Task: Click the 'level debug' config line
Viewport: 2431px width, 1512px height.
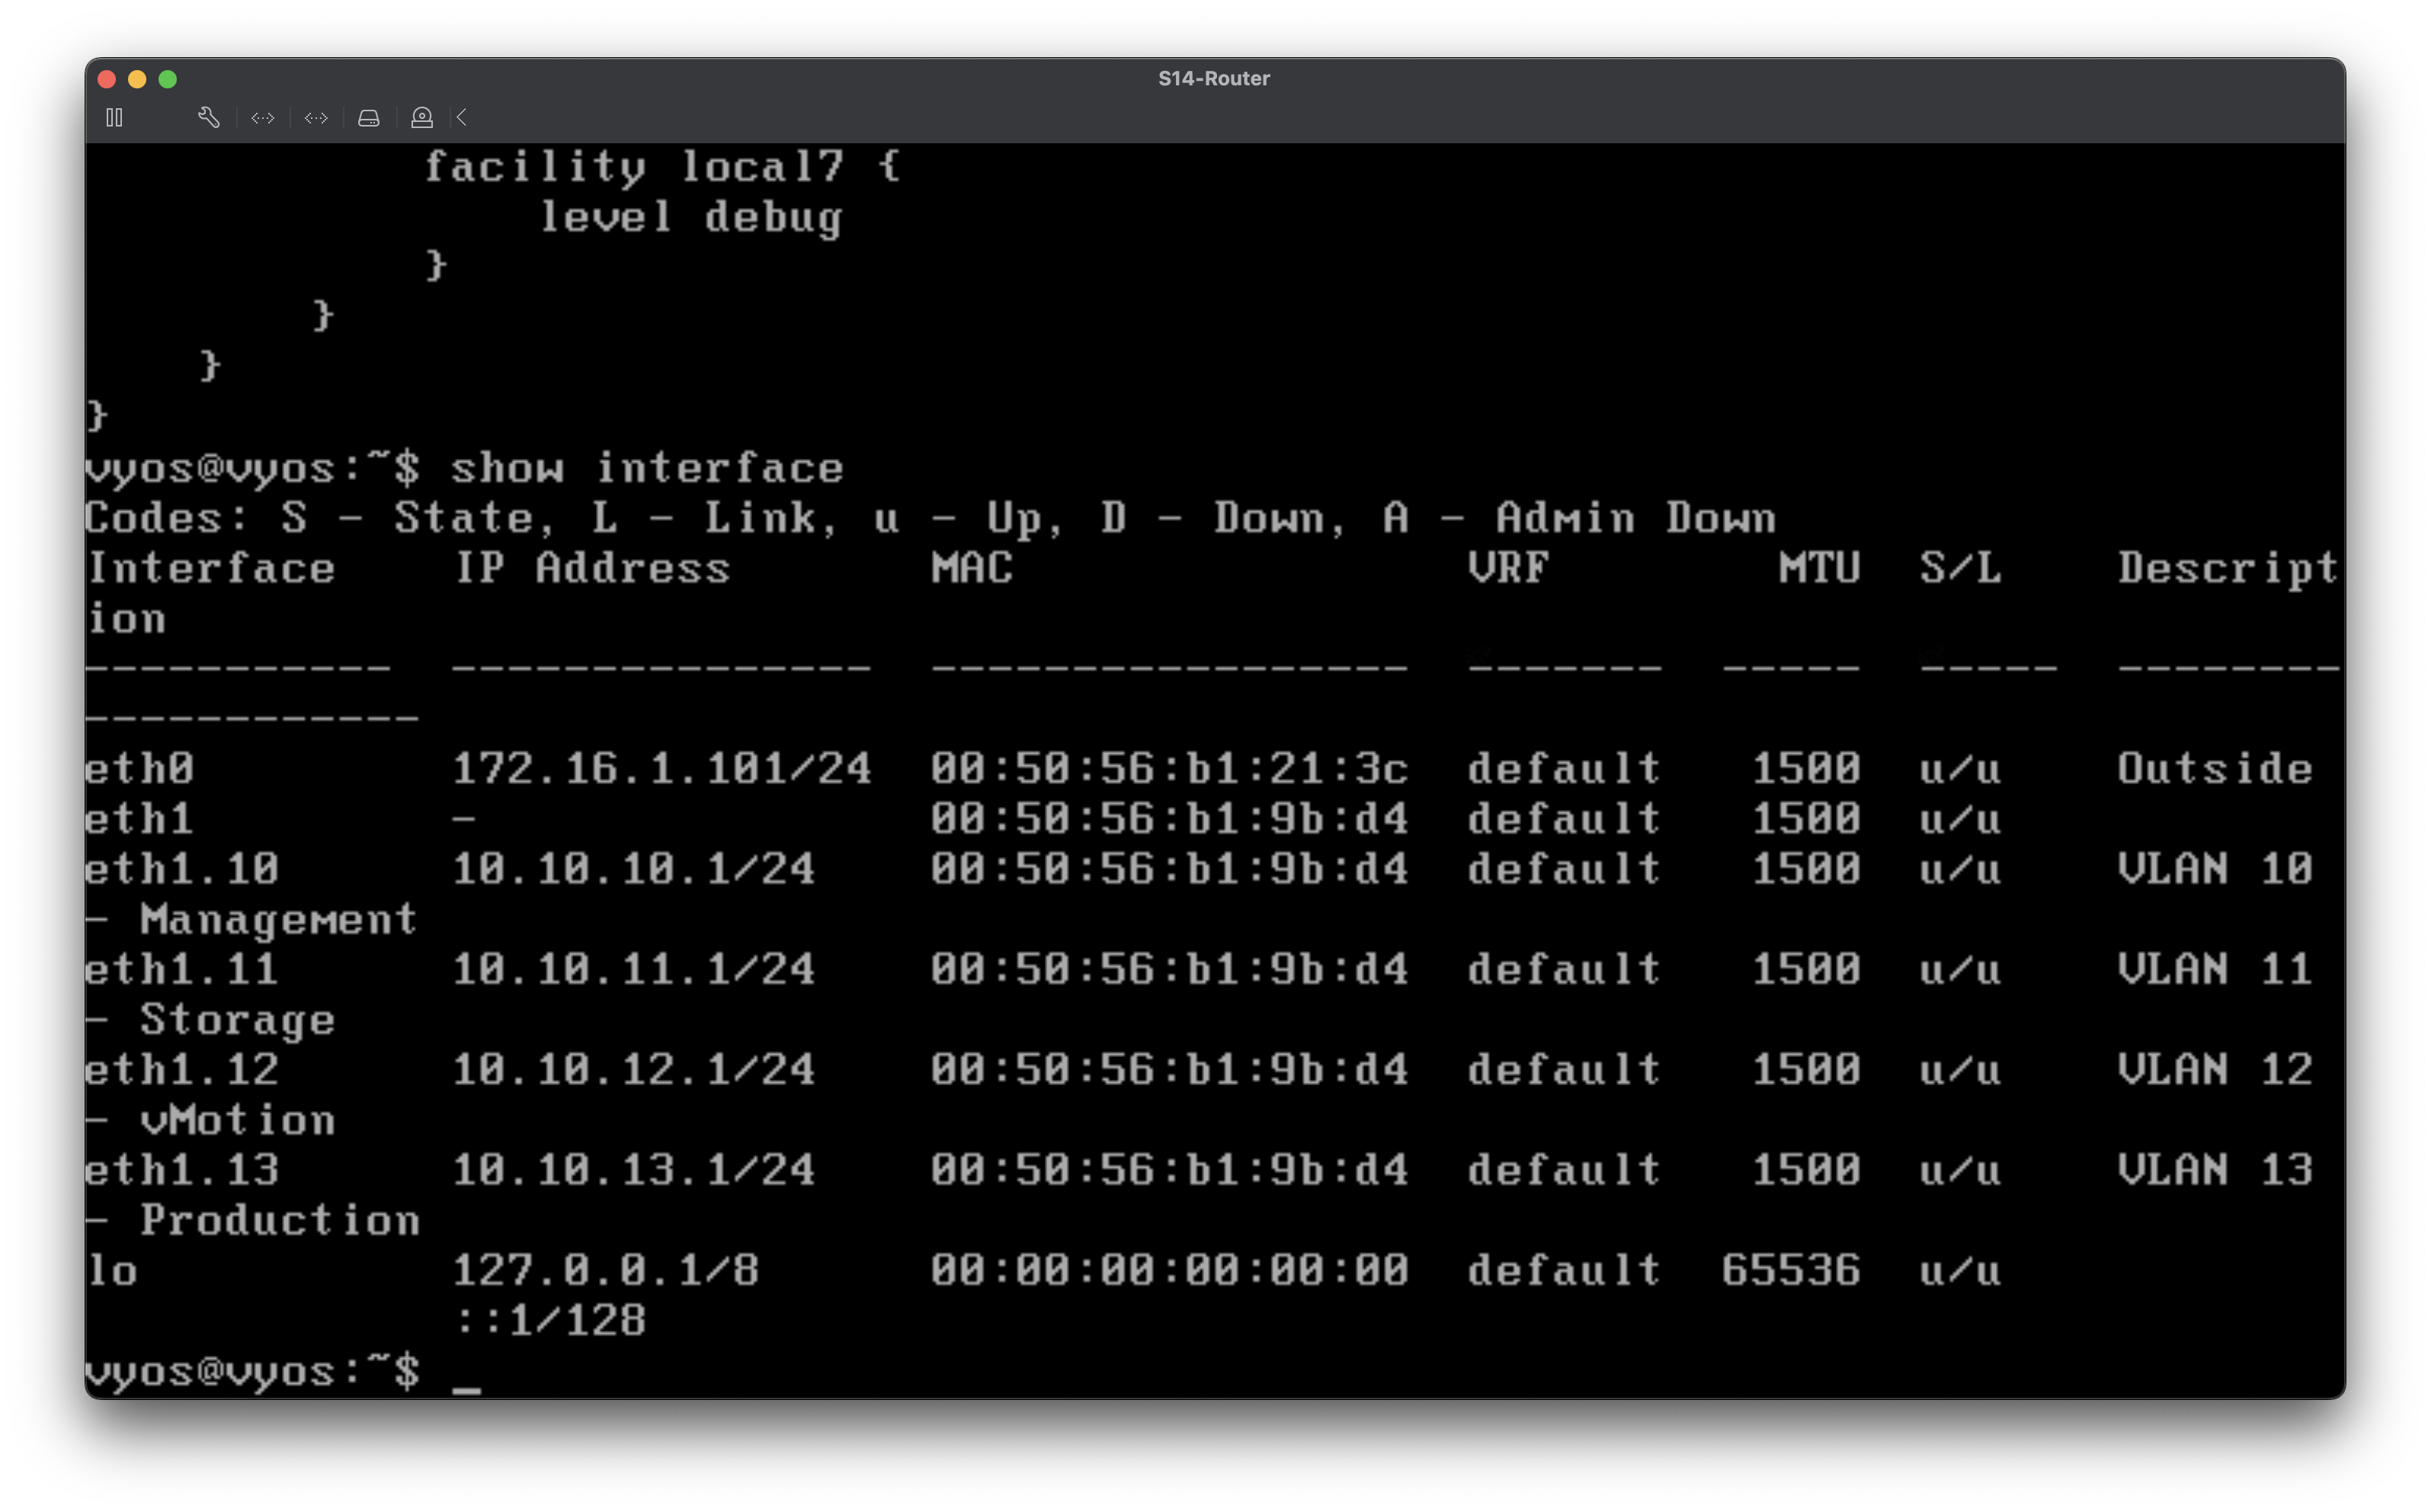Action: pyautogui.click(x=691, y=218)
